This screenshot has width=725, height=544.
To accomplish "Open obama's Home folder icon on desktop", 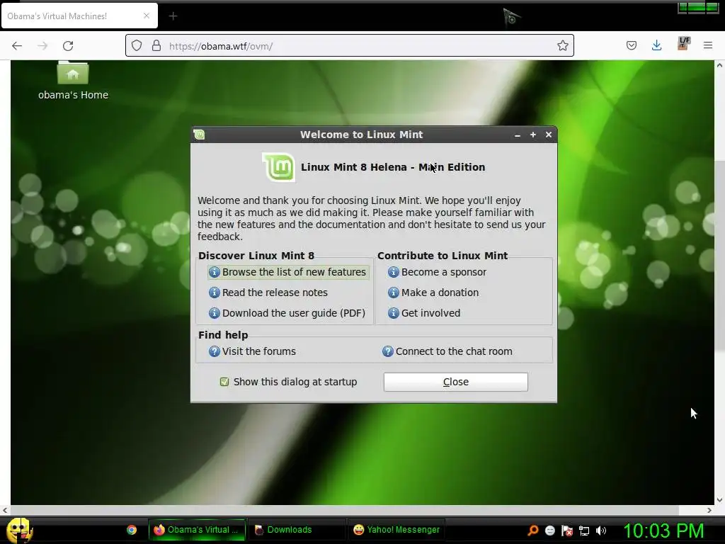I will (73, 74).
